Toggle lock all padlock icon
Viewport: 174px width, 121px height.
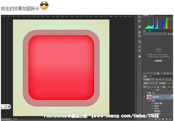(x=158, y=87)
